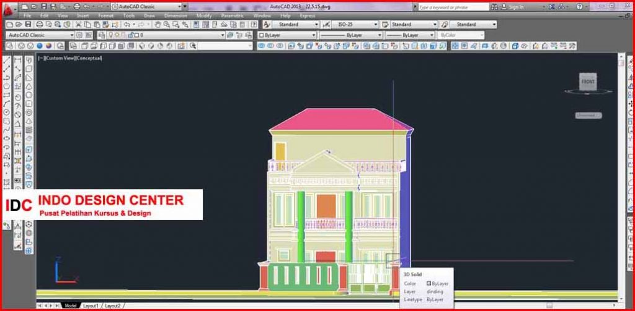Switch to the Layout1 tab
This screenshot has width=635, height=311.
91,306
